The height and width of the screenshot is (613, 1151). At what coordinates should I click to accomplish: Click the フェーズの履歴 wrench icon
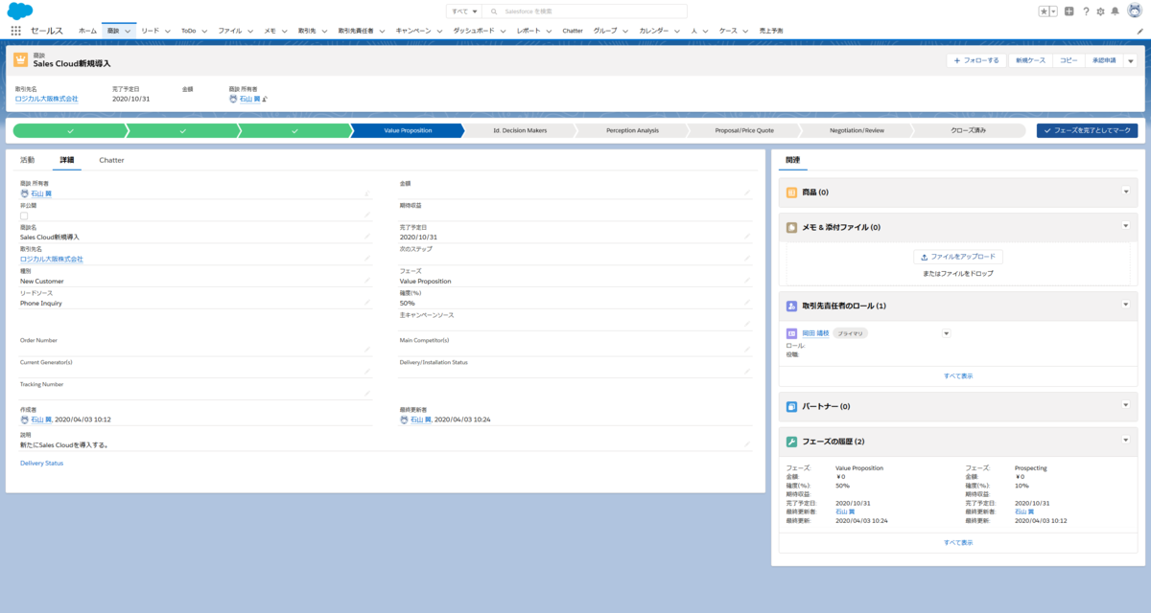[x=792, y=442]
